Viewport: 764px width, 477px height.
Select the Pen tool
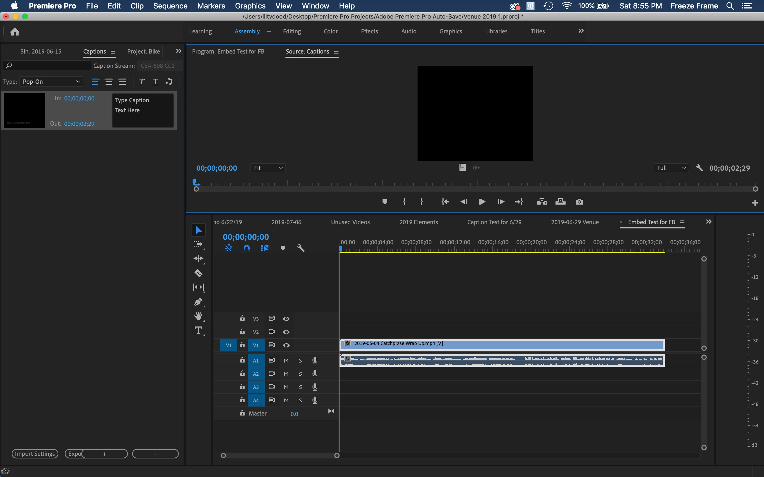coord(198,302)
